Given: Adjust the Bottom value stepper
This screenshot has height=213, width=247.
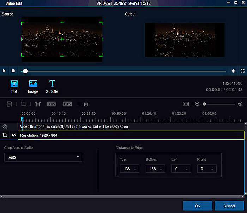Looking at the screenshot, I should pos(161,169).
